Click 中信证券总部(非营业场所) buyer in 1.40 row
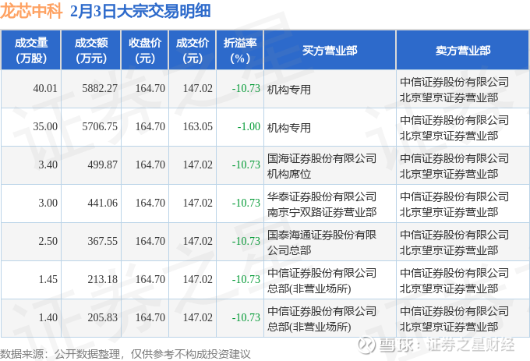This screenshot has height=361, width=530. 322,319
